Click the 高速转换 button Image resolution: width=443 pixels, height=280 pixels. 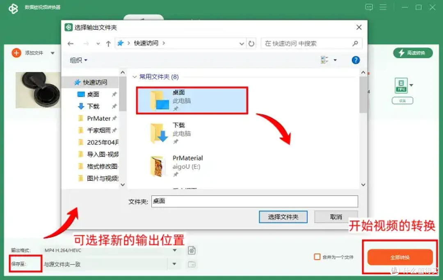pyautogui.click(x=413, y=53)
